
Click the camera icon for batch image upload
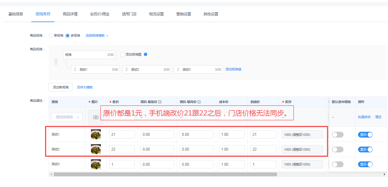[x=96, y=117]
